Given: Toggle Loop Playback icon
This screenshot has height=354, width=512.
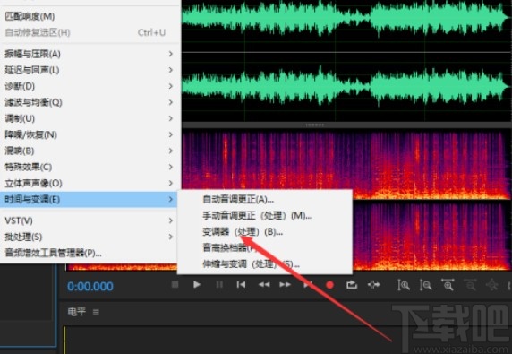Looking at the screenshot, I should (x=352, y=285).
